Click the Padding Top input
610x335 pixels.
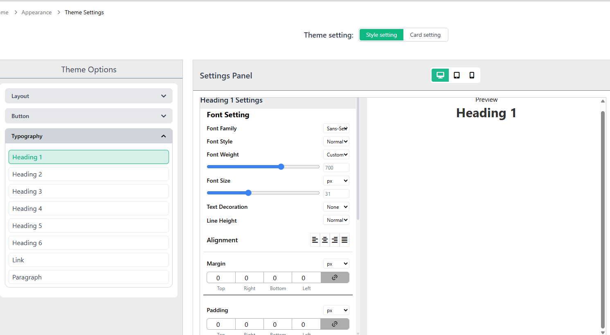[x=221, y=324]
